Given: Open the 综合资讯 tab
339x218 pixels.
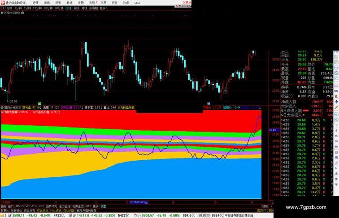Looking at the screenshot, I should pyautogui.click(x=43, y=210).
